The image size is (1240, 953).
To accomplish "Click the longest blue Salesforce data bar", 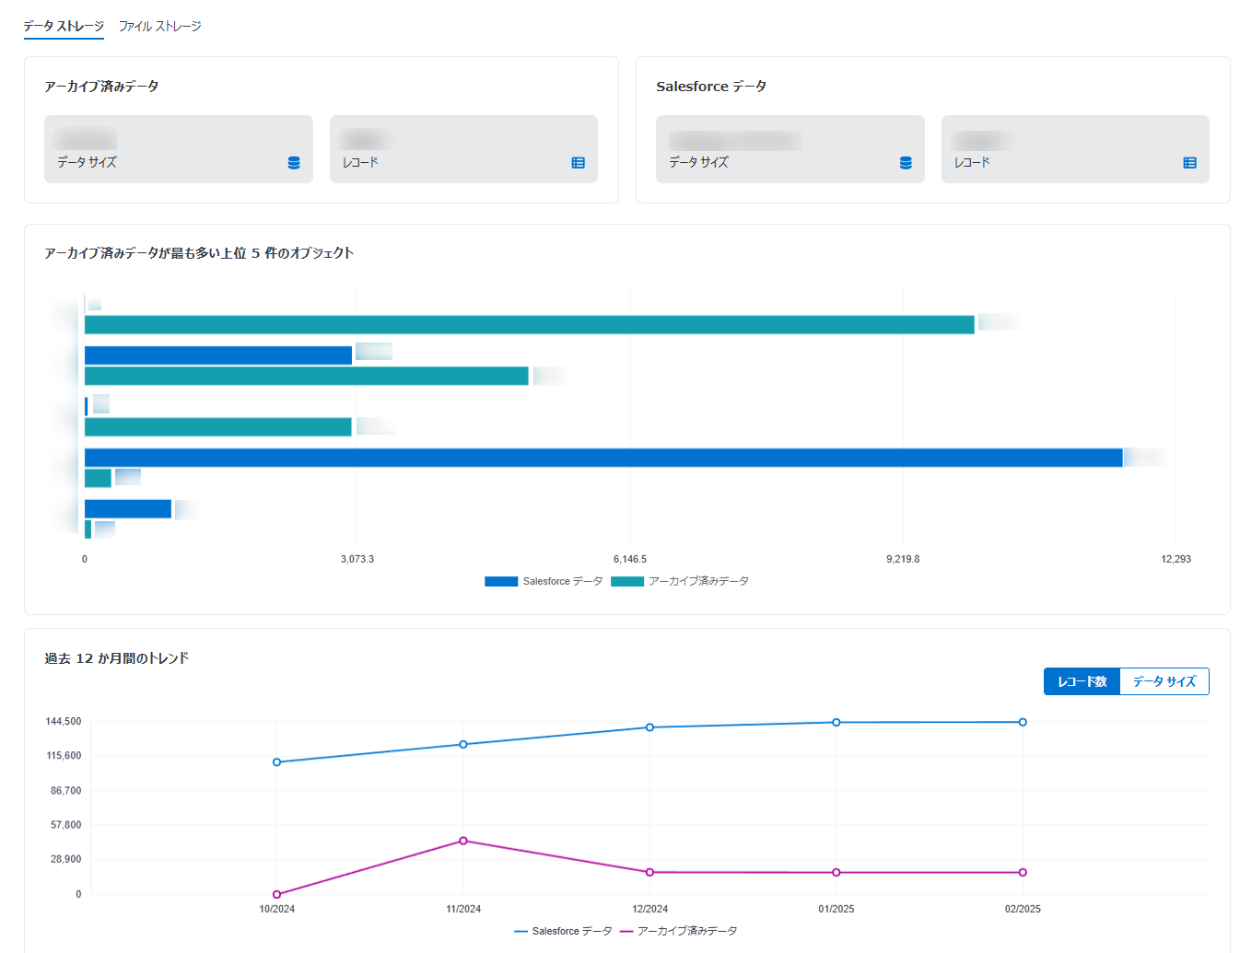I will tap(603, 458).
